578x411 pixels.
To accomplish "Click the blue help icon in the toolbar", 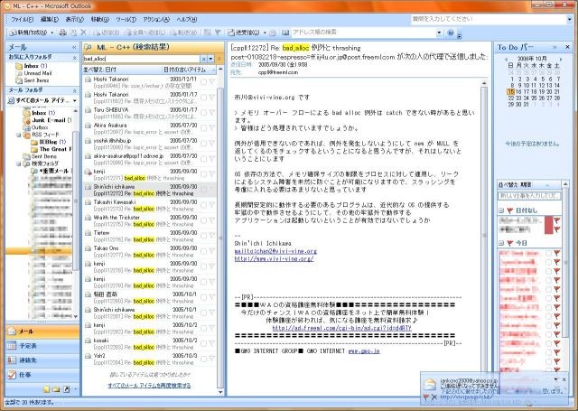I will tap(451, 33).
